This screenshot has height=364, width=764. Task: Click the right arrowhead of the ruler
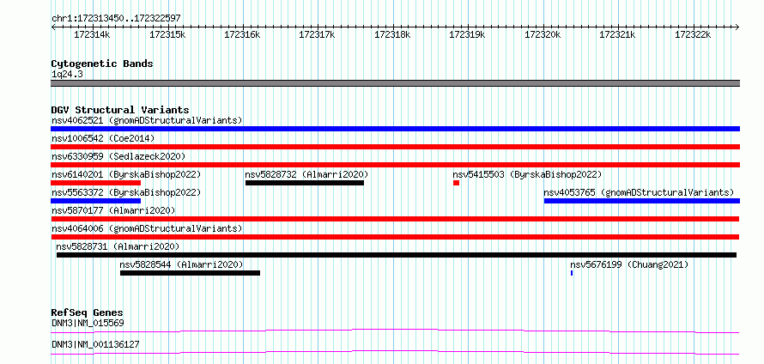[737, 27]
